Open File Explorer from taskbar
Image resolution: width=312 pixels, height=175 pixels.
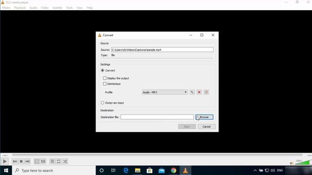tap(137, 171)
